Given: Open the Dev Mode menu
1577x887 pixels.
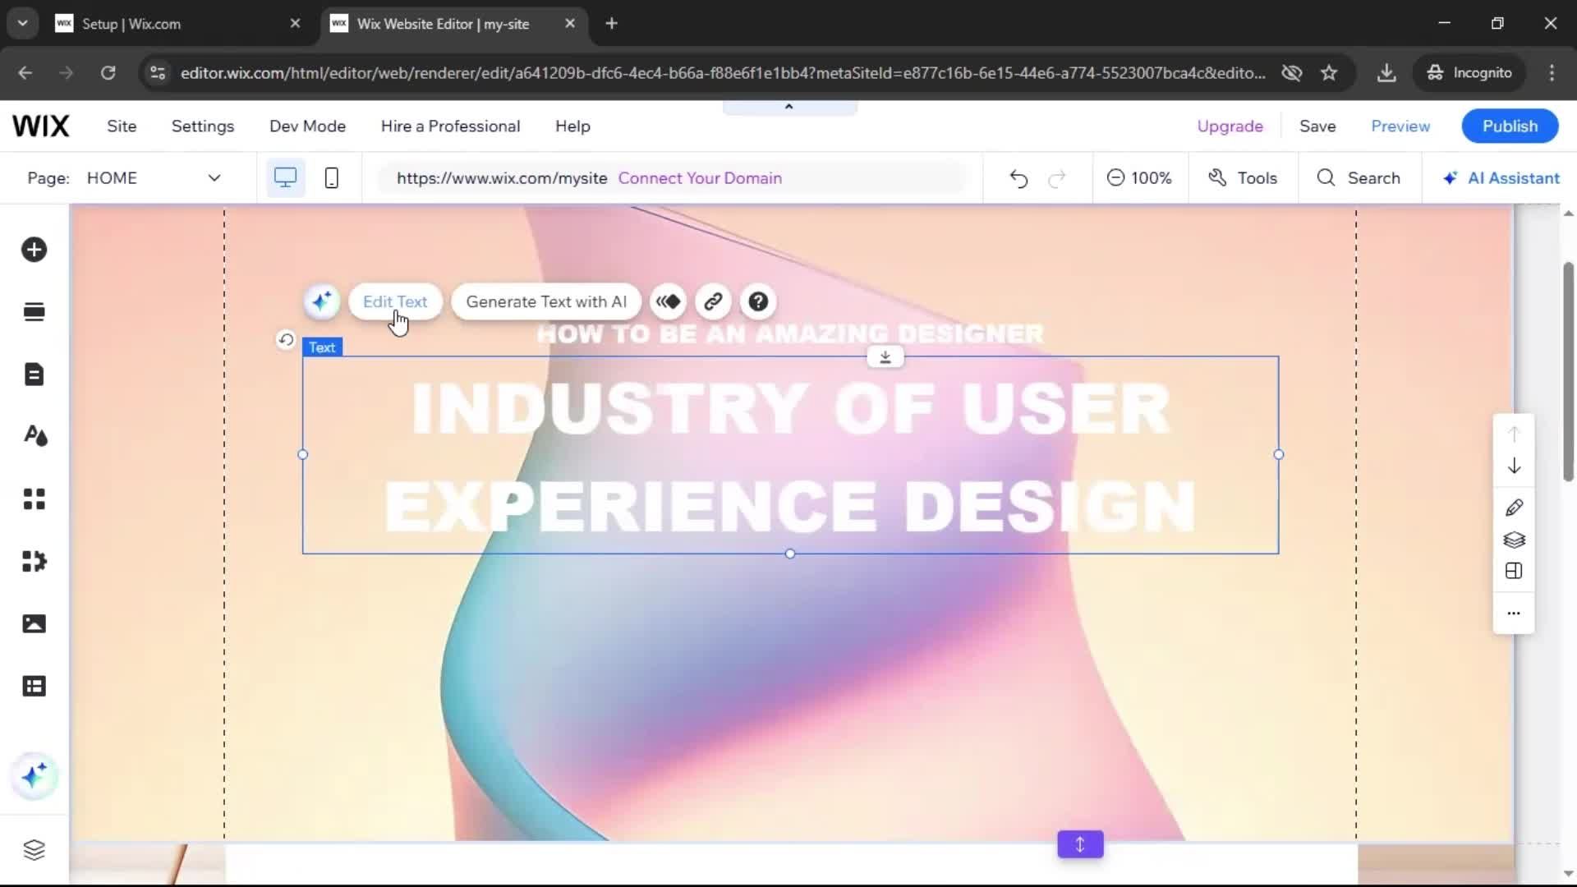Looking at the screenshot, I should (307, 126).
